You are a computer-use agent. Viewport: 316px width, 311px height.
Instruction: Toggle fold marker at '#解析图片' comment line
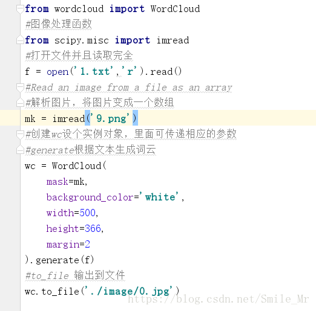(x=20, y=102)
